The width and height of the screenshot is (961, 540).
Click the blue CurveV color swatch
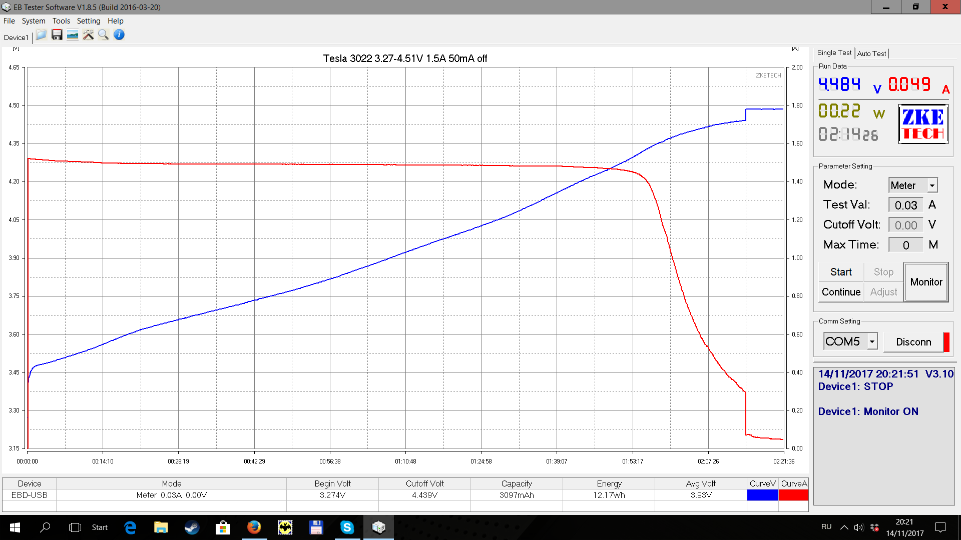pos(762,495)
